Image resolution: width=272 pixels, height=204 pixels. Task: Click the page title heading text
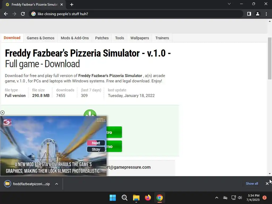(x=88, y=58)
